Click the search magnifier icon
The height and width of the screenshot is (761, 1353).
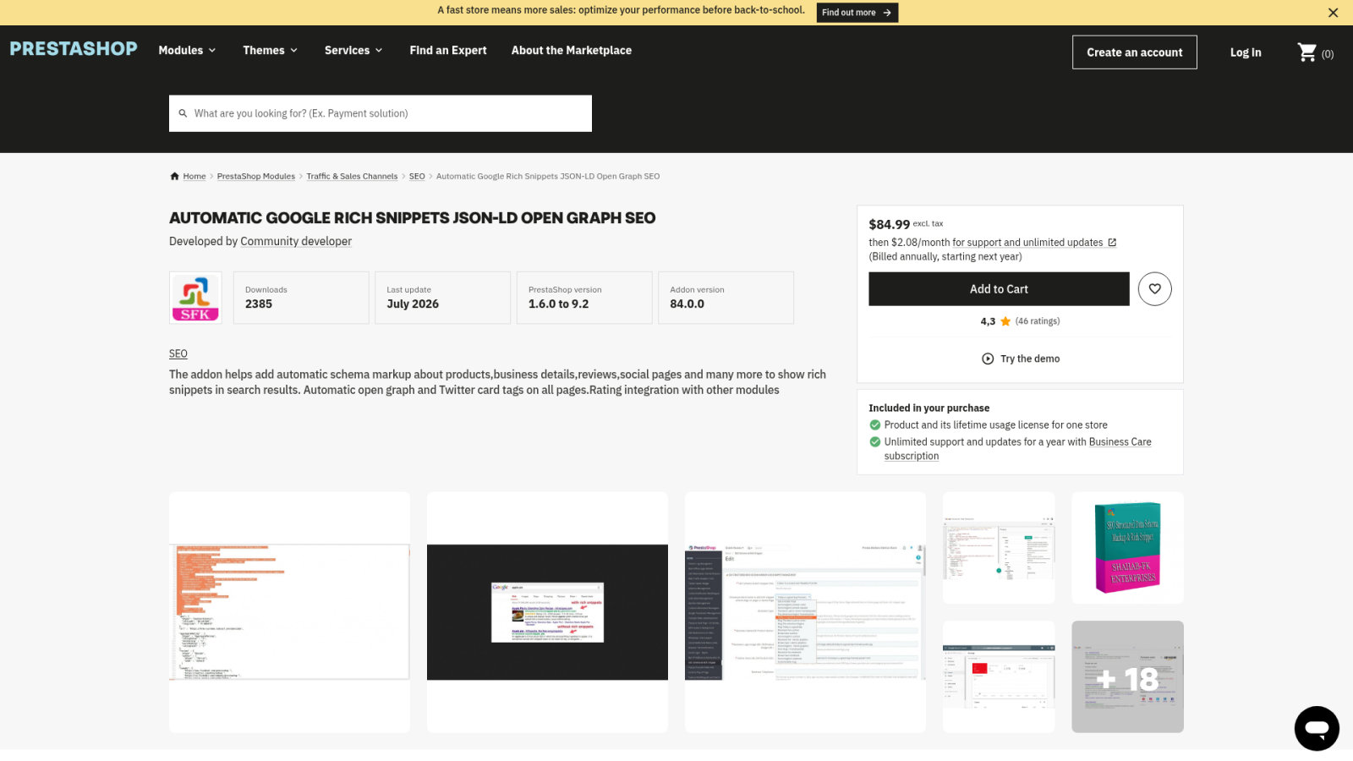point(183,113)
